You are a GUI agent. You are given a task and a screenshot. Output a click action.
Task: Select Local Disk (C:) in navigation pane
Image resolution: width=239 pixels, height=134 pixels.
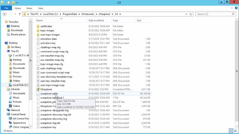[20, 85]
